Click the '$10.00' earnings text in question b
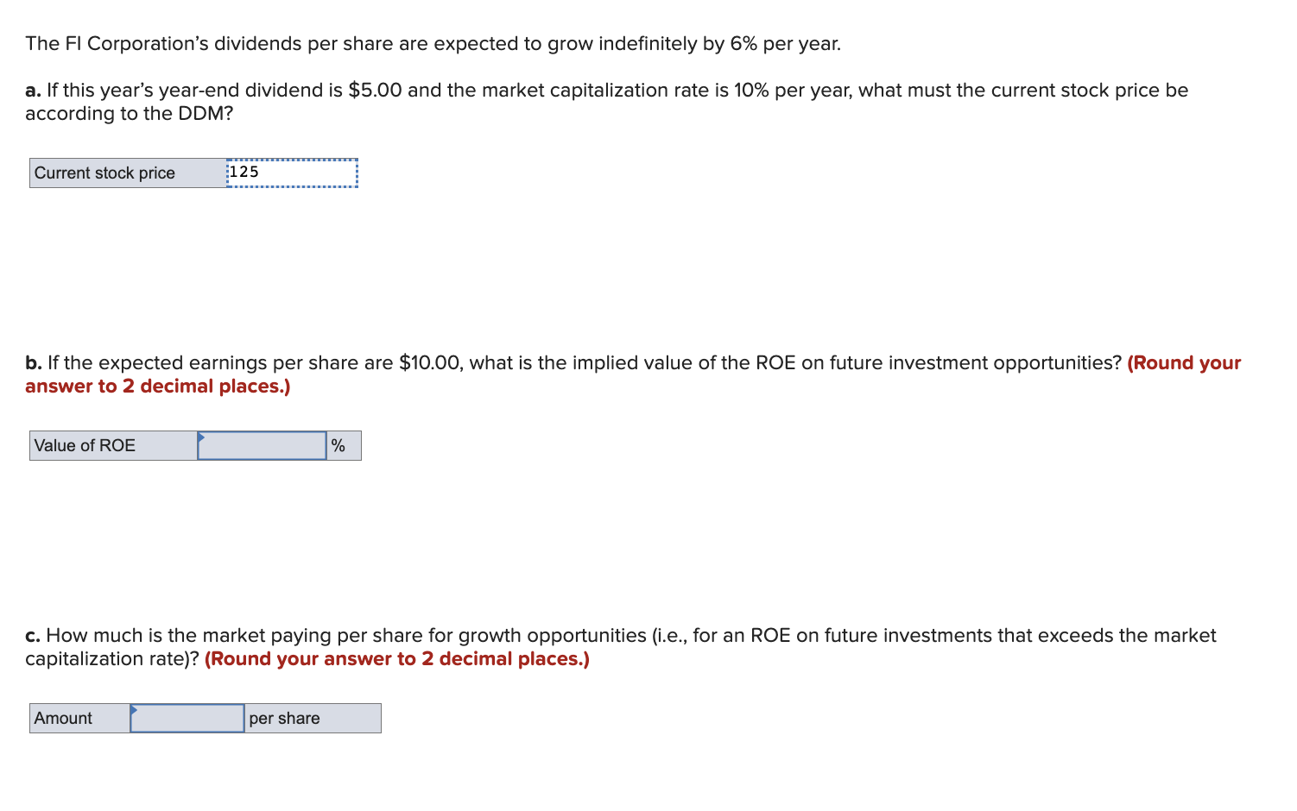The width and height of the screenshot is (1297, 811). [x=431, y=362]
